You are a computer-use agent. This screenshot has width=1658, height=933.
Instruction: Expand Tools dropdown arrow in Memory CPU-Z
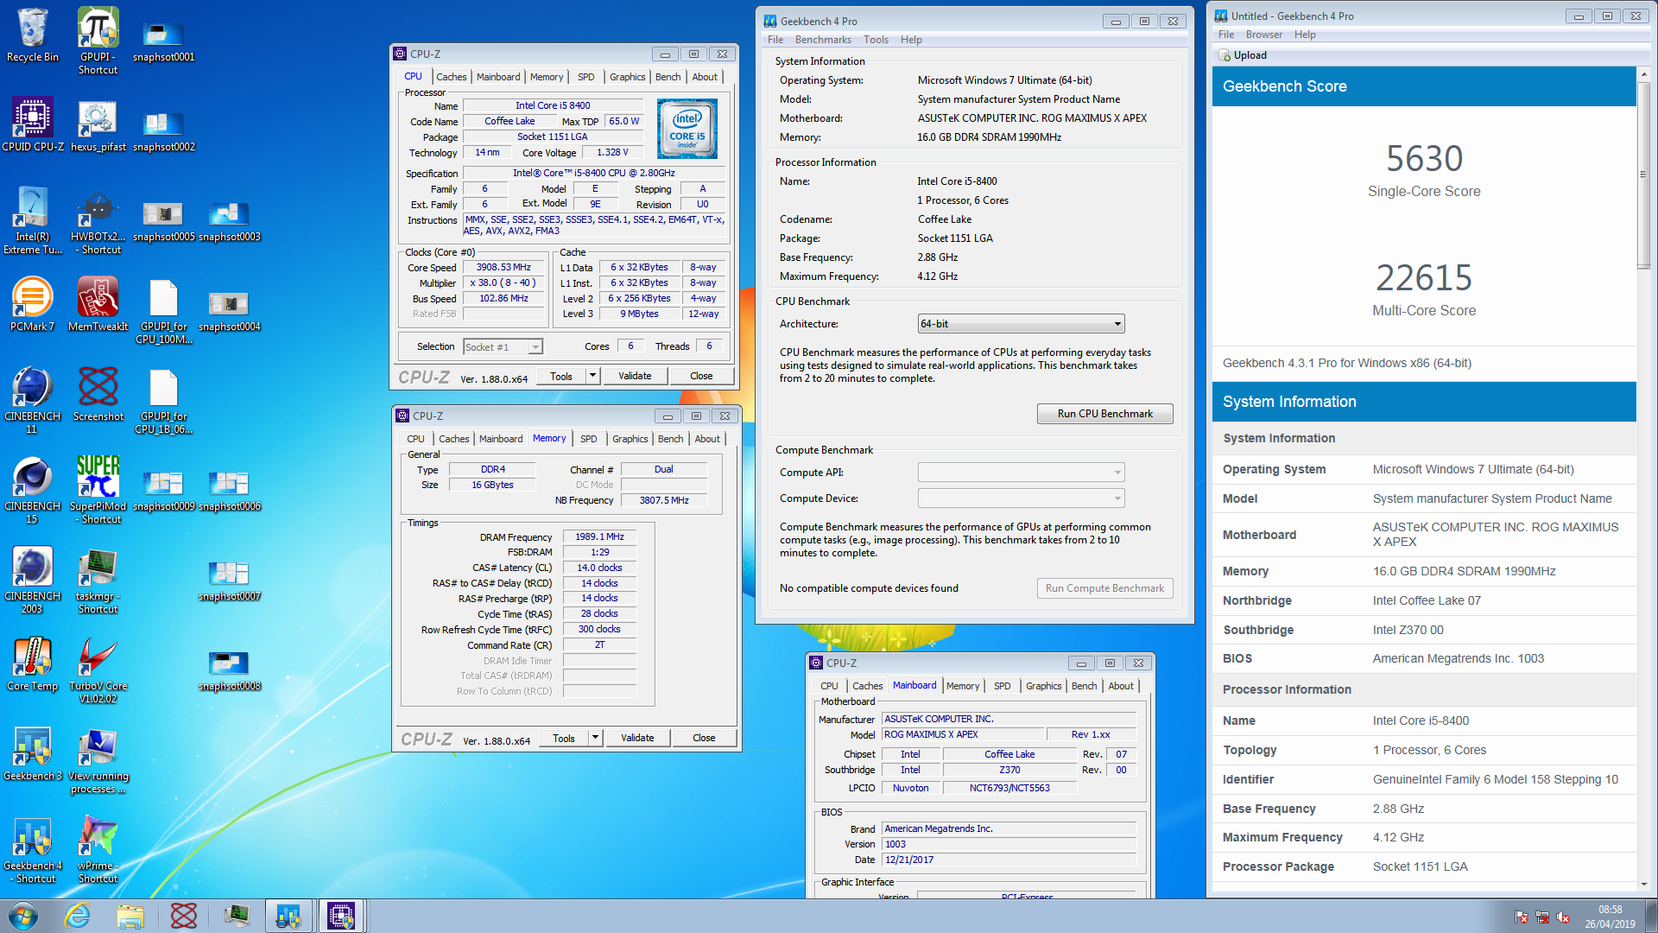(595, 738)
